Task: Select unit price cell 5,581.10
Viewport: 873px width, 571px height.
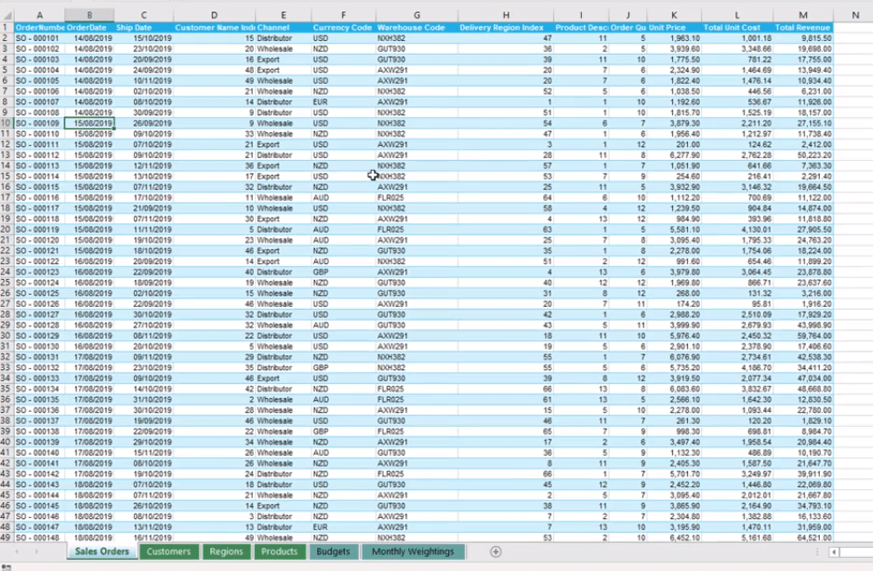Action: 674,230
